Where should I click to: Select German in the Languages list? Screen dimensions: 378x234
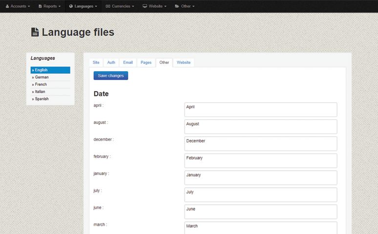coord(50,78)
